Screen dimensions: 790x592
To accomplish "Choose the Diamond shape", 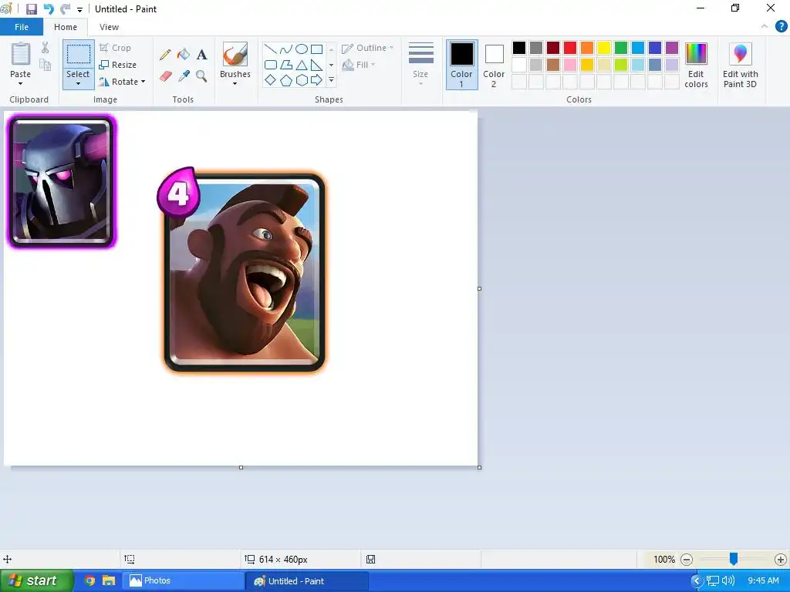I will coord(271,80).
